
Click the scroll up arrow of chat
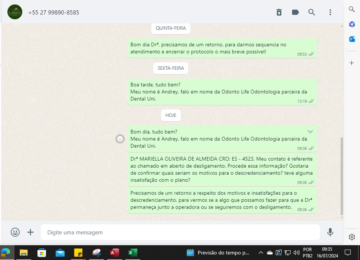342,26
